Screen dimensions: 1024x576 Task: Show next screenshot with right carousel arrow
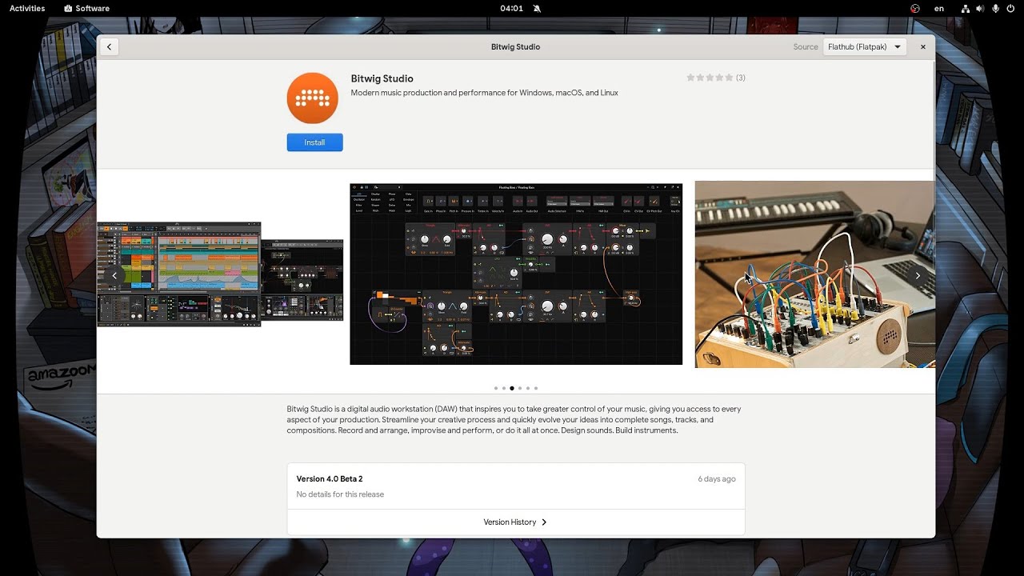coord(918,275)
